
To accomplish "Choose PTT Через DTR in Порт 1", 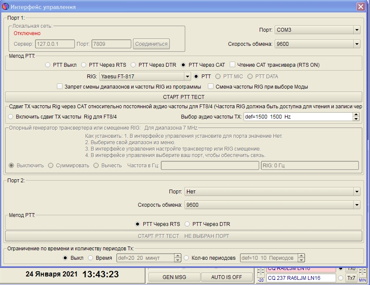I will pyautogui.click(x=133, y=65).
